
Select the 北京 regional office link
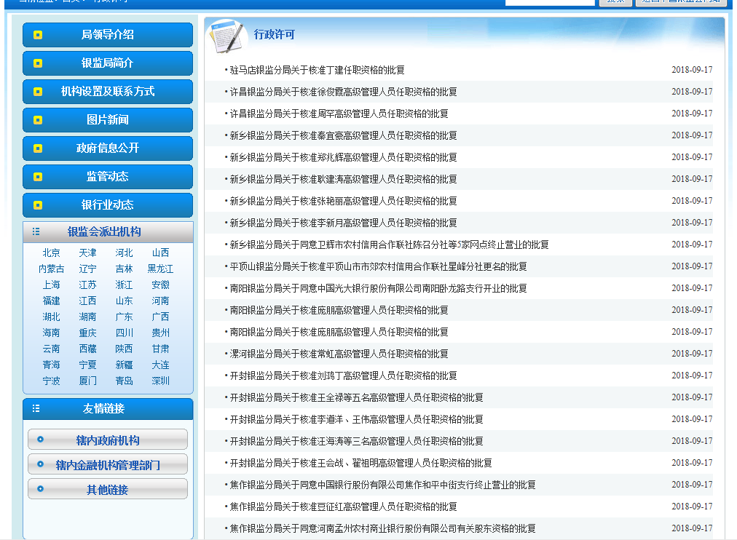(52, 253)
